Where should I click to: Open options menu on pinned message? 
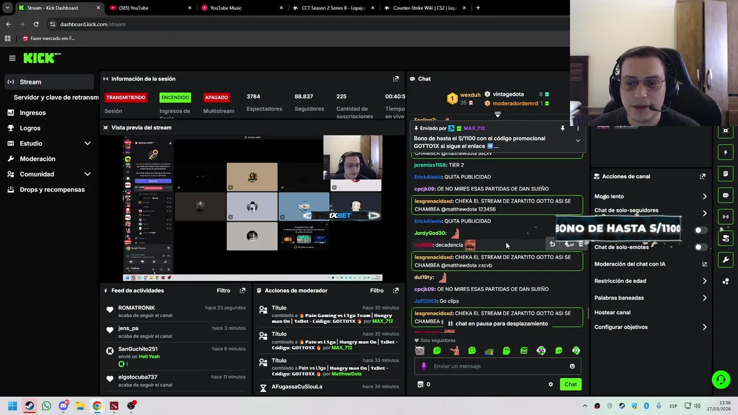click(x=578, y=129)
